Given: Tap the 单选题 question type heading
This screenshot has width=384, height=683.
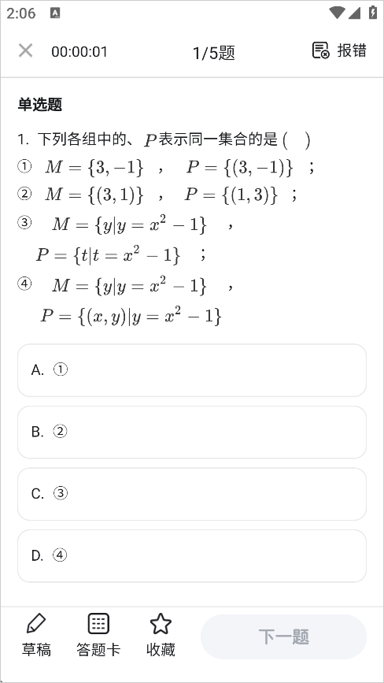Looking at the screenshot, I should pos(40,105).
